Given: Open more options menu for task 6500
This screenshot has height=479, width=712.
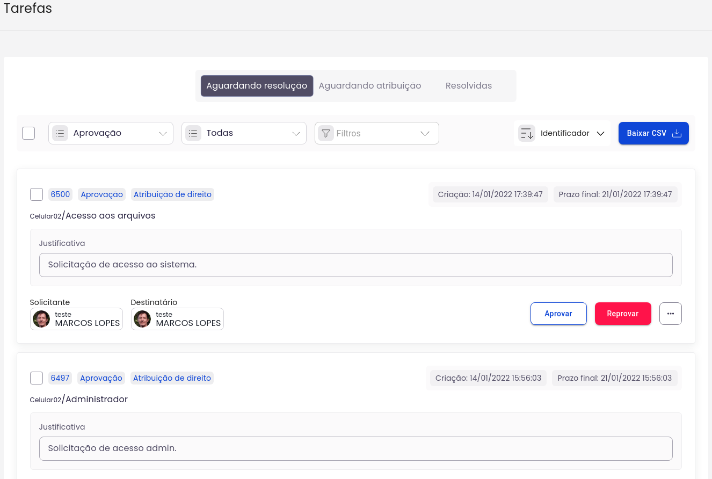Looking at the screenshot, I should pos(670,314).
